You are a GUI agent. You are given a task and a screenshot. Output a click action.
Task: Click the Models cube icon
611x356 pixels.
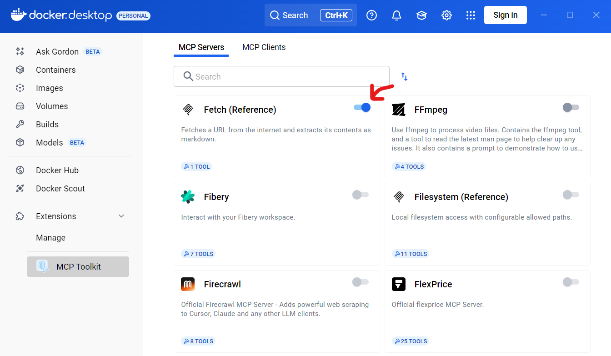20,142
